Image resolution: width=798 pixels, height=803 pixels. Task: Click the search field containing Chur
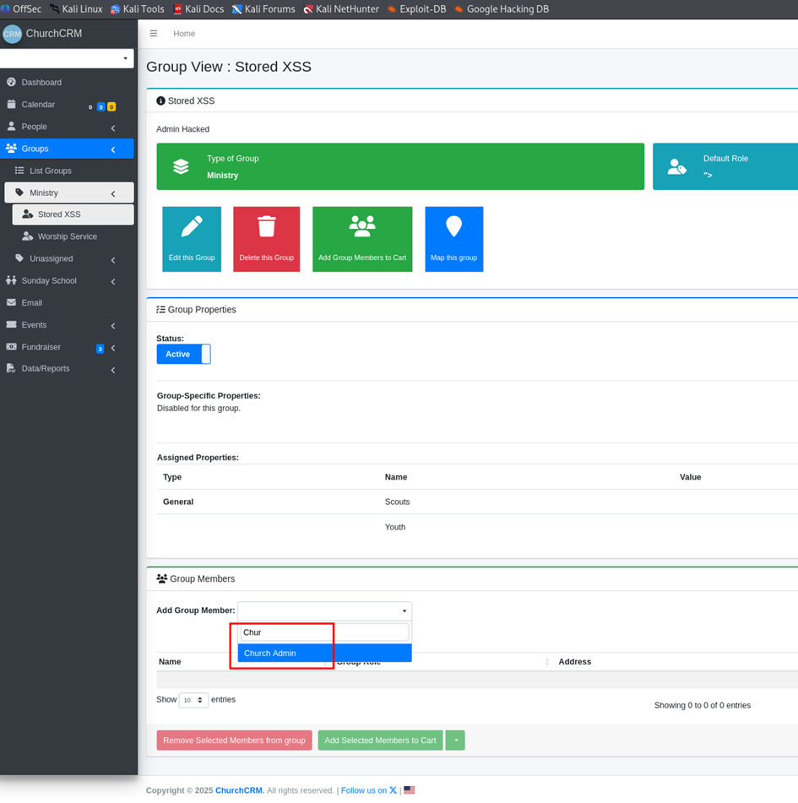point(325,632)
